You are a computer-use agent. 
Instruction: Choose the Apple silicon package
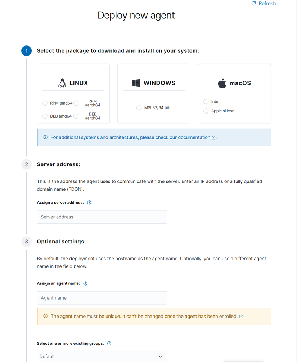tap(206, 111)
